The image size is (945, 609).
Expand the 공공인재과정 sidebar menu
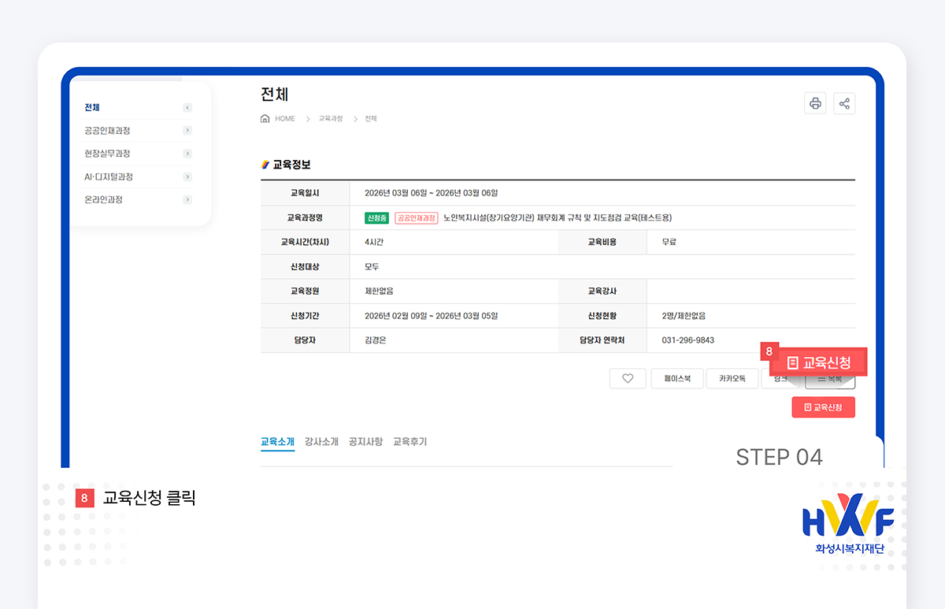click(x=186, y=130)
